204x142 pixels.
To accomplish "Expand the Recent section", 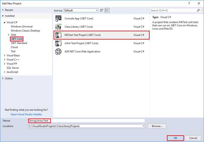I will tap(3, 10).
